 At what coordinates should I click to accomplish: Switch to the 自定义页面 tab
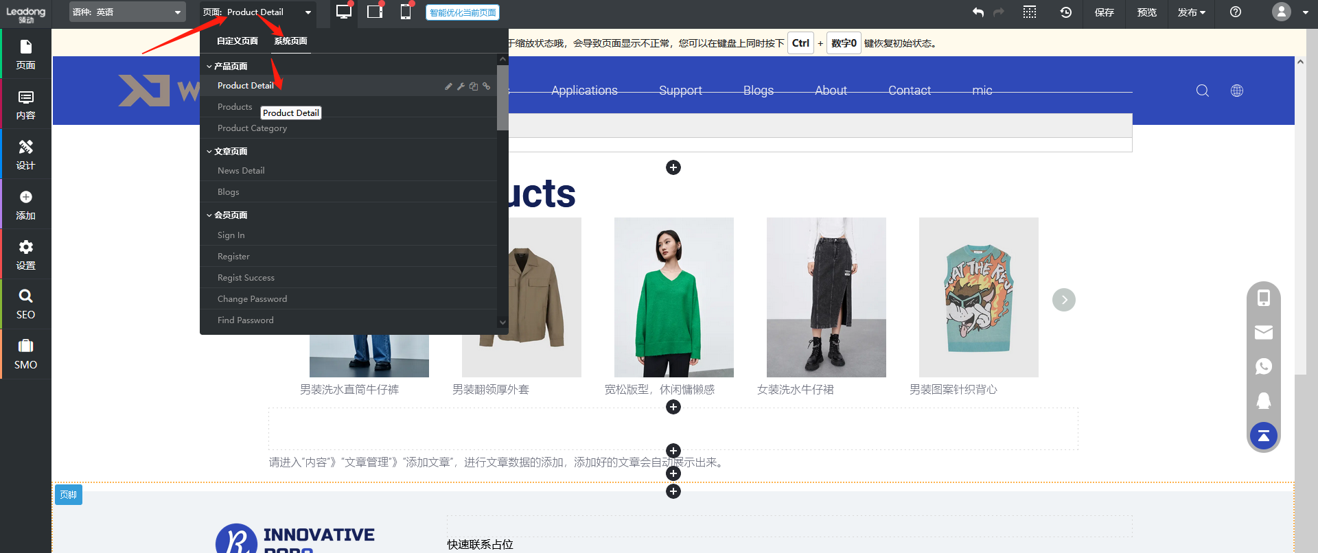(x=238, y=41)
